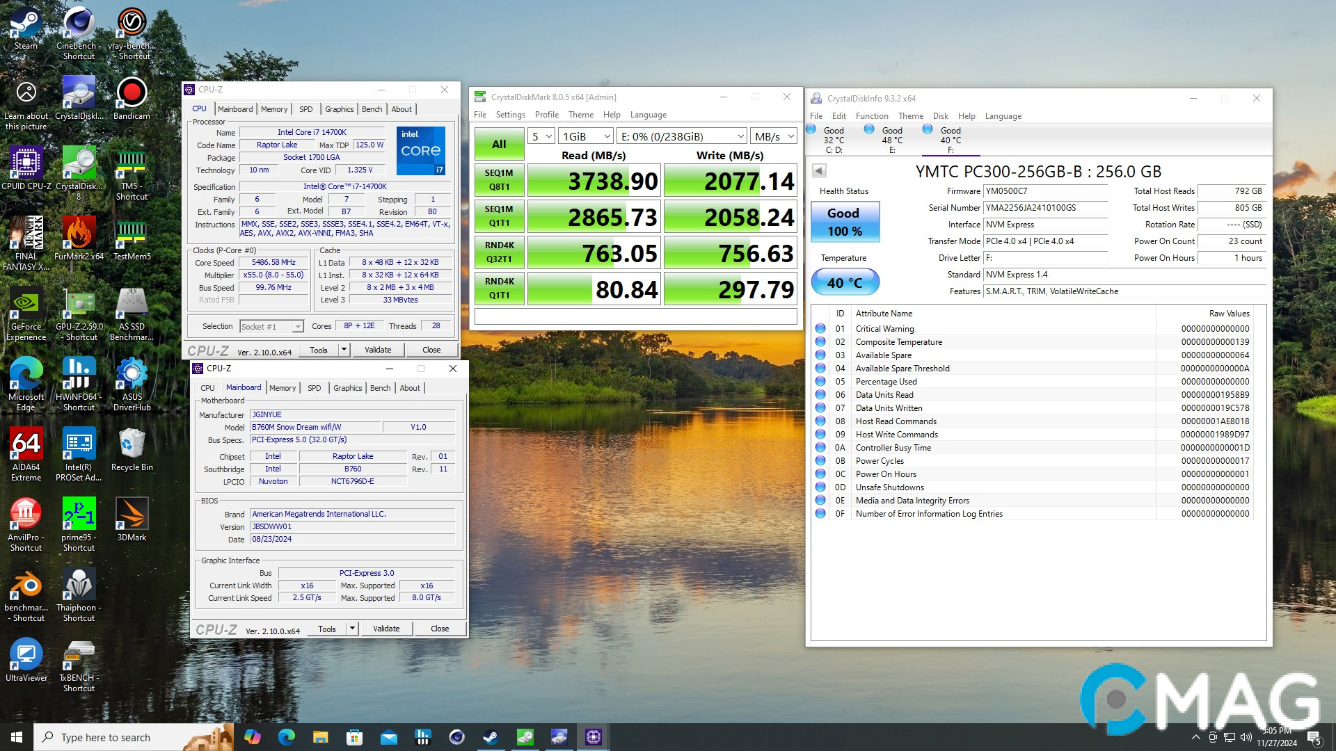Viewport: 1336px width, 751px height.
Task: Open the drive selection dropdown in CrystalDiskMark
Action: pos(681,136)
